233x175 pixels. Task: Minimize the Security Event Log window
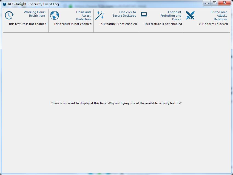click(x=207, y=3)
